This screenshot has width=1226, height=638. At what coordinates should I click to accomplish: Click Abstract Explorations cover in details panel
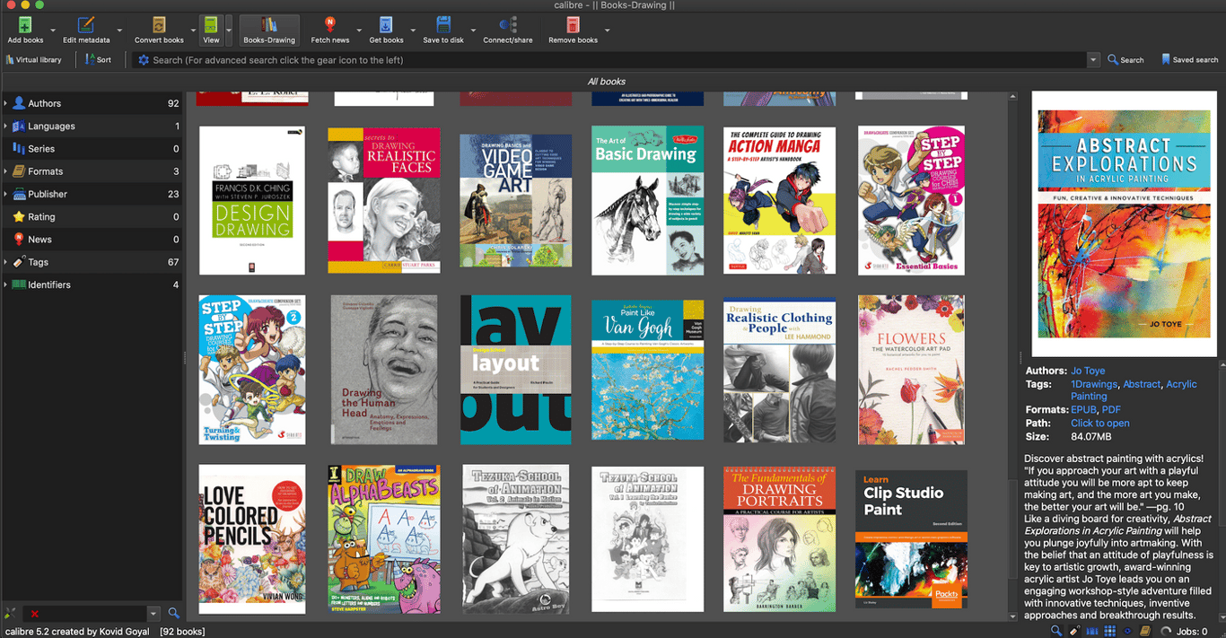[x=1124, y=224]
